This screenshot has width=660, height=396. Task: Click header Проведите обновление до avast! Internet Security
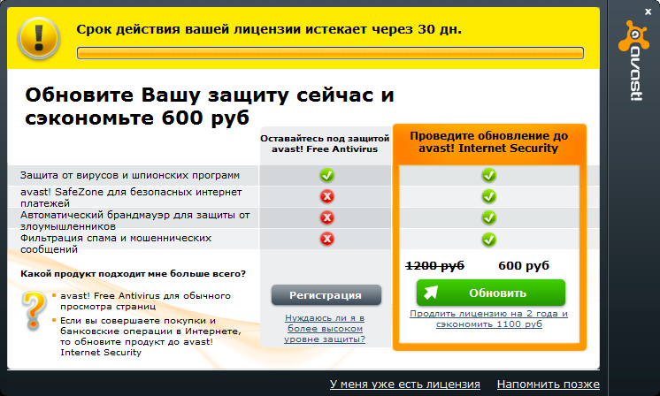coord(488,142)
